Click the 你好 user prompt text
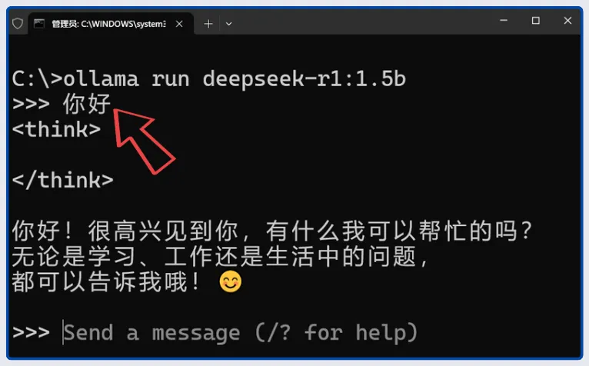The width and height of the screenshot is (589, 366). point(86,104)
